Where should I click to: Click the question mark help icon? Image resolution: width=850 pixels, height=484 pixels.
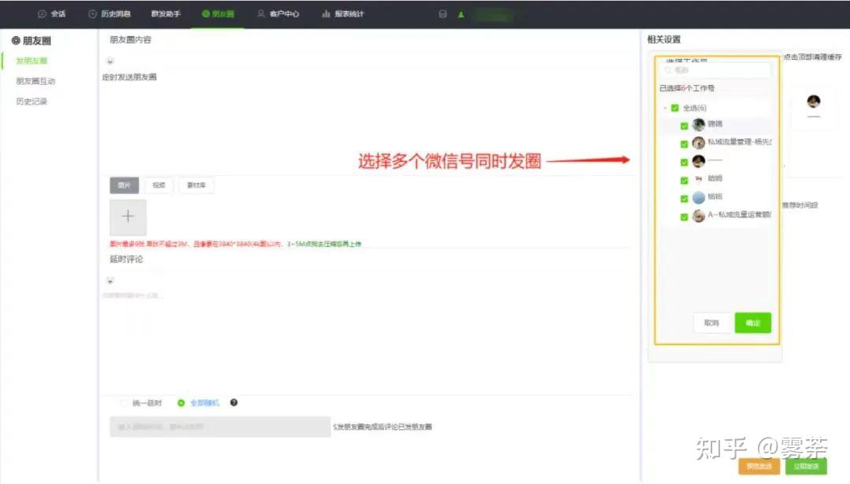234,402
